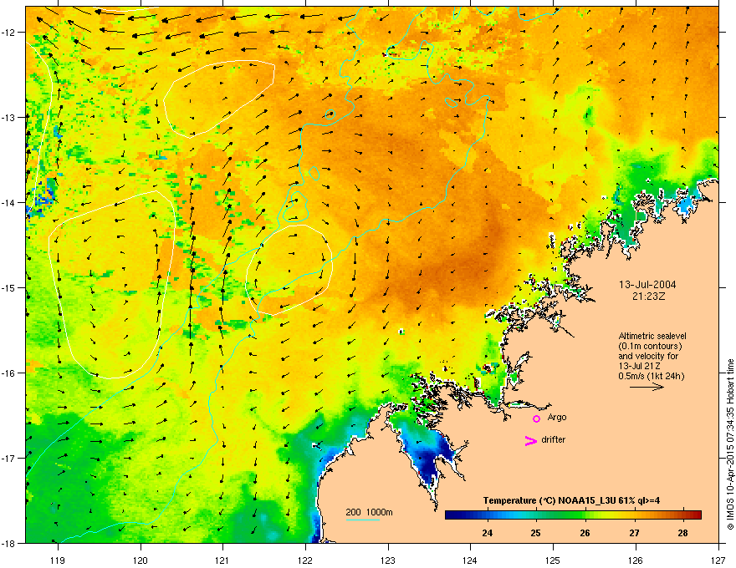Click the magenta Argo circle legend symbol

(x=536, y=418)
